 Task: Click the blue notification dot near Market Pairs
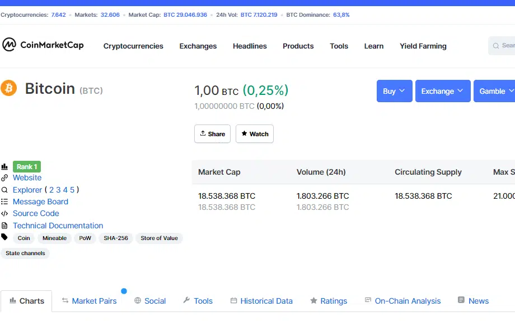(124, 291)
